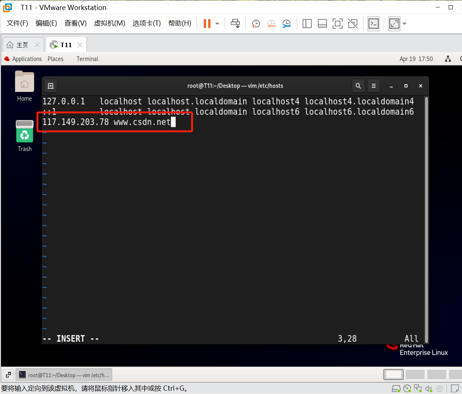Close the T11 tab
The width and height of the screenshot is (462, 394).
pos(80,45)
